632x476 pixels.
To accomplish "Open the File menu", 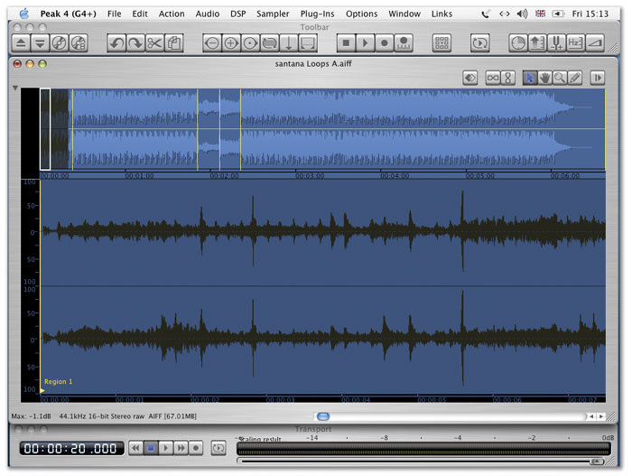I will [x=114, y=14].
